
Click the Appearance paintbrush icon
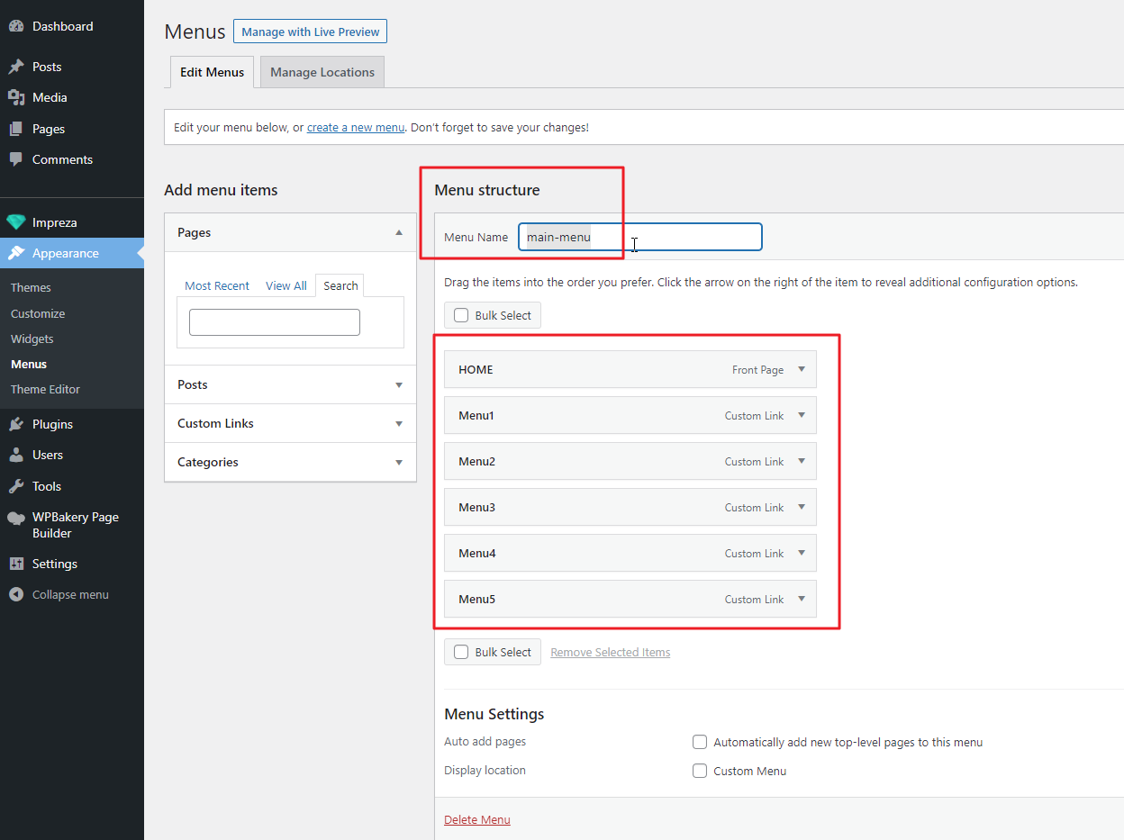[x=16, y=253]
